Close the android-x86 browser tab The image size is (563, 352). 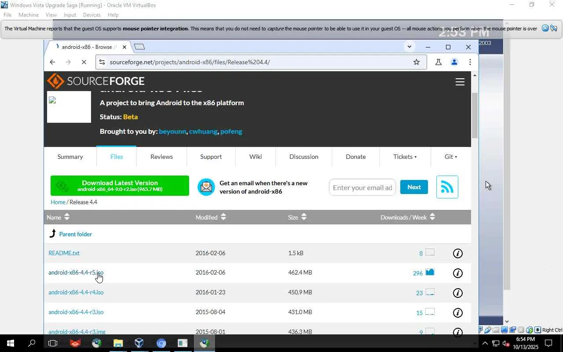click(x=124, y=47)
